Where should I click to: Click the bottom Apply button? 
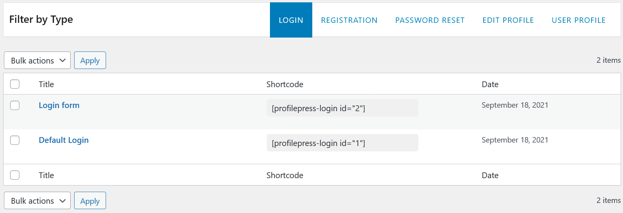(x=90, y=201)
